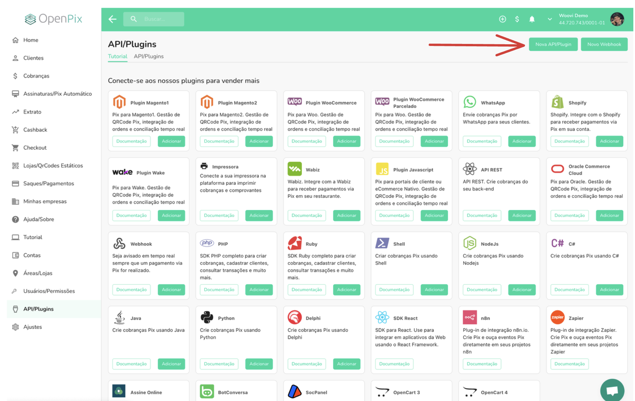
Task: Click the Python plugin logo
Action: click(x=207, y=317)
